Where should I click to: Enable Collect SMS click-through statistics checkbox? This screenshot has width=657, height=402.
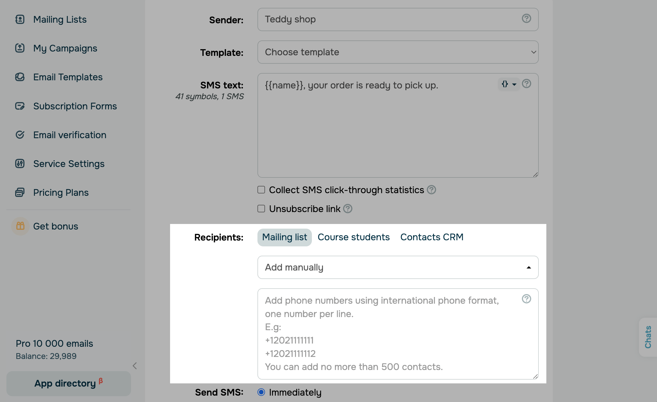(x=261, y=190)
